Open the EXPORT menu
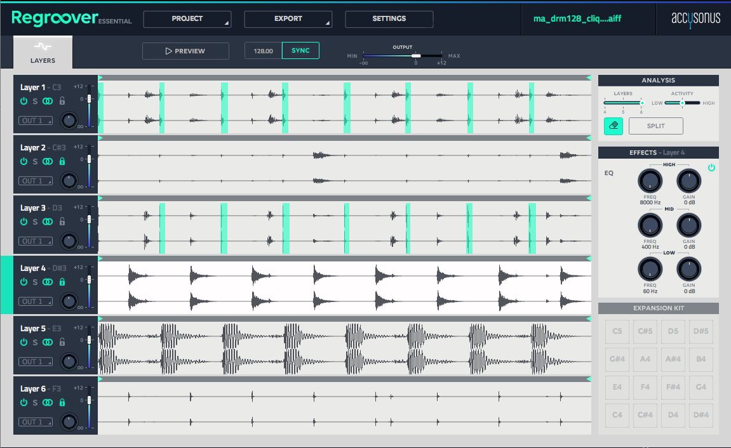 [288, 18]
